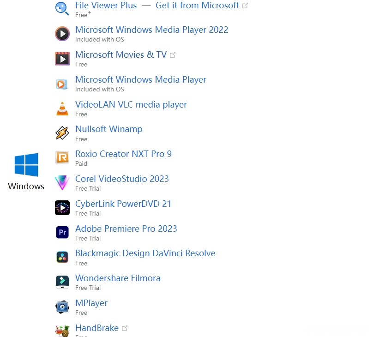Screen dimensions: 373x337
Task: Open the Wondershare Filmora link
Action: click(118, 278)
